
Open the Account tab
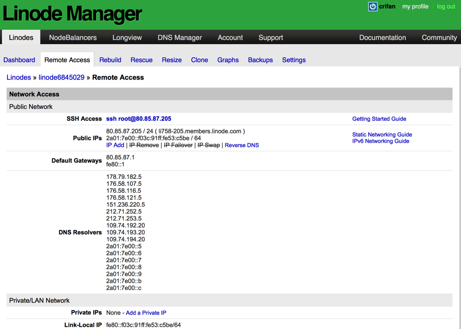(230, 38)
